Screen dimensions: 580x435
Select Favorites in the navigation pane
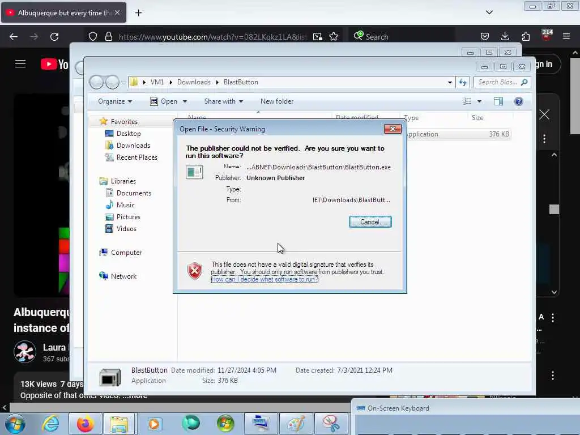(124, 122)
